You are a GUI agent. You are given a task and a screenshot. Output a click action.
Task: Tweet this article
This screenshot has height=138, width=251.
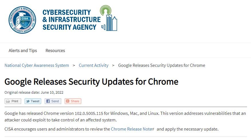33,101
